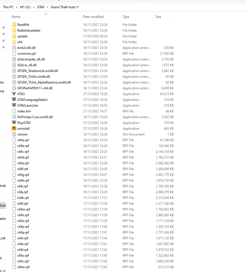
Task: Expand the chevron after This PC
Action: [x=17, y=7]
